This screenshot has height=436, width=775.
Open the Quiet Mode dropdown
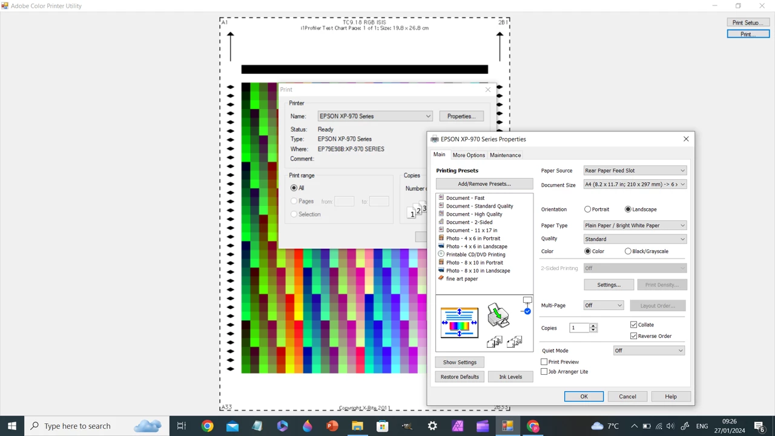pos(649,351)
